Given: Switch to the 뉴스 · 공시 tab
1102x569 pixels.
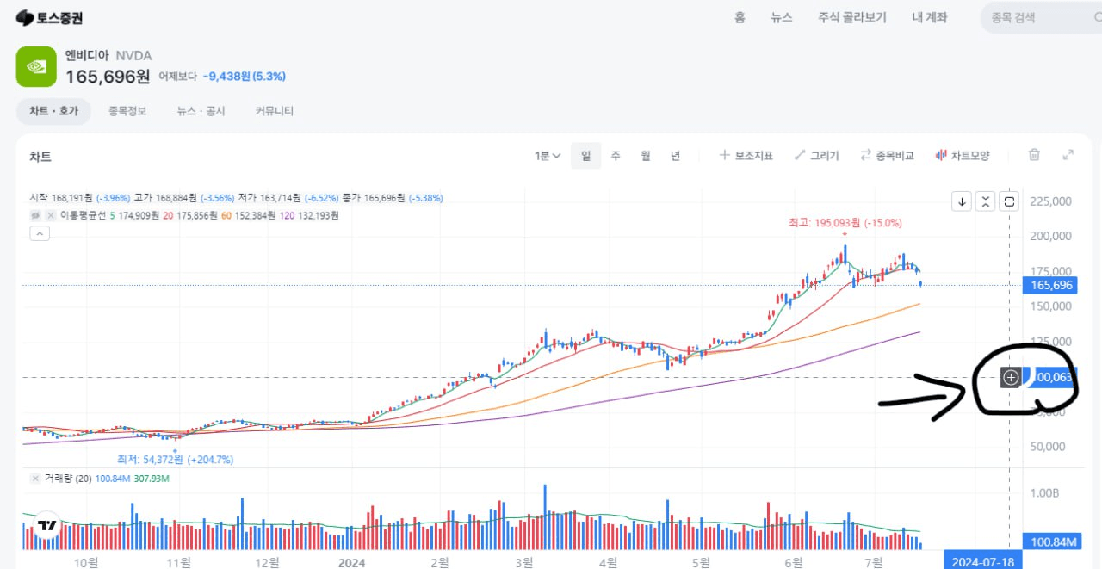Looking at the screenshot, I should (x=201, y=111).
